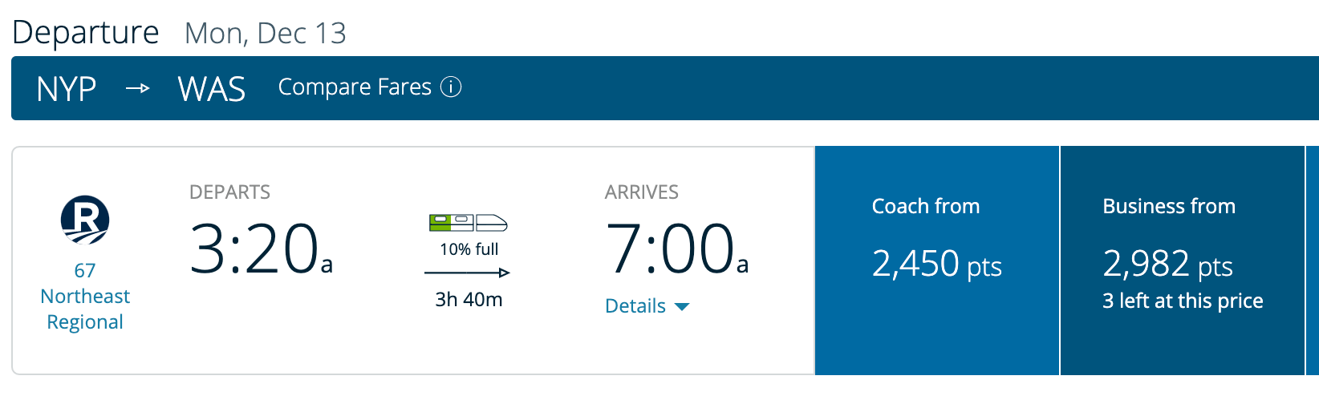Click the Compare Fares info icon
The image size is (1319, 396).
(452, 87)
